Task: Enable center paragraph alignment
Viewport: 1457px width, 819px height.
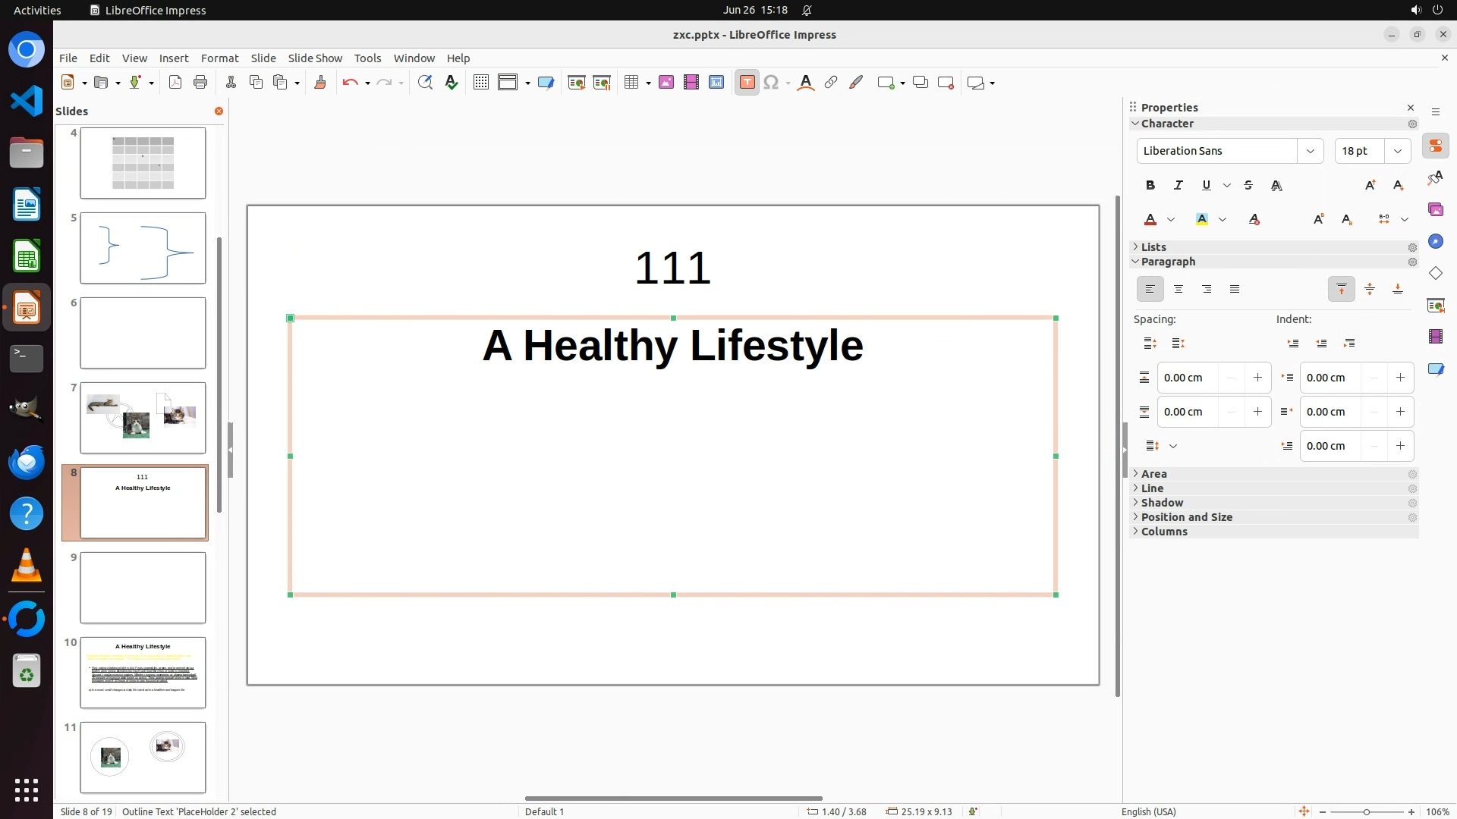Action: [1179, 289]
